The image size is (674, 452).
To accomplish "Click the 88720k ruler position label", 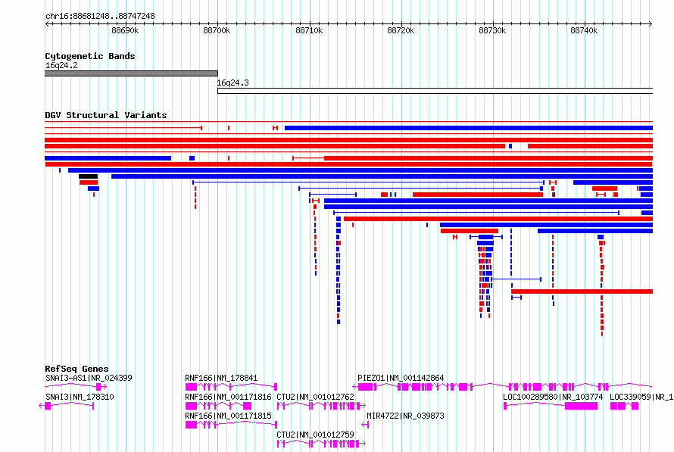I will tap(401, 30).
